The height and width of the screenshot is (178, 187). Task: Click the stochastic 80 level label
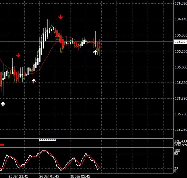(x=176, y=153)
